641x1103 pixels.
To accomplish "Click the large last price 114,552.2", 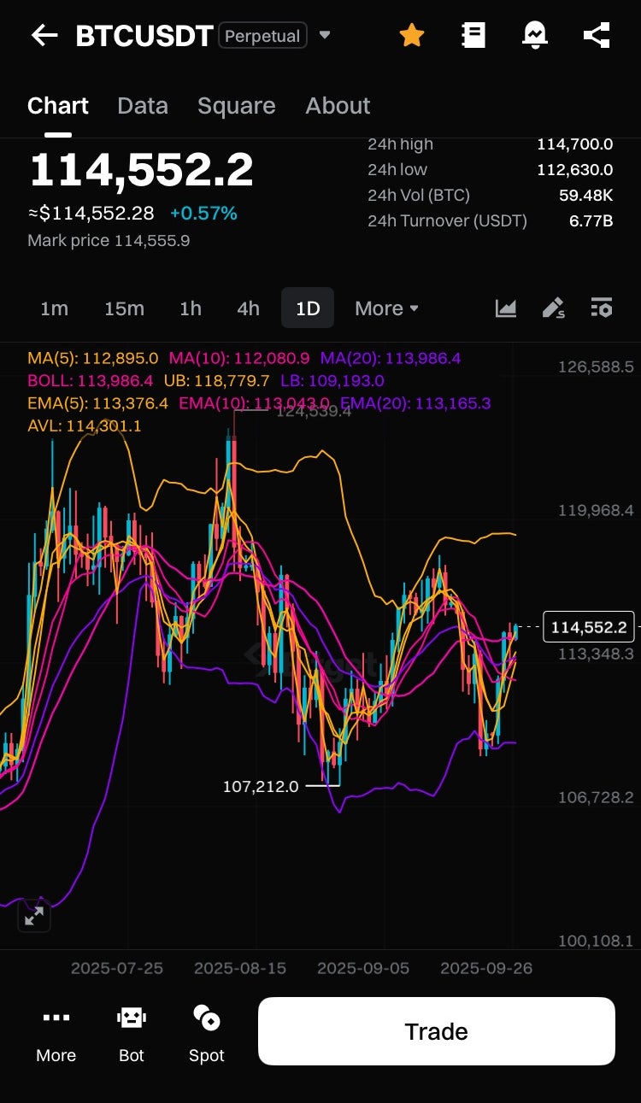I will pos(142,169).
